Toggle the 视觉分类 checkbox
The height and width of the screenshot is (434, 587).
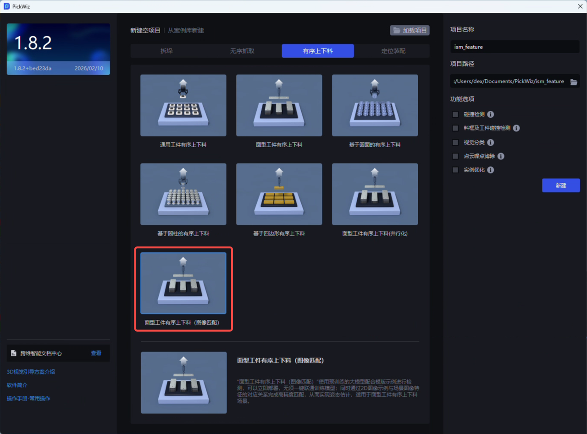455,143
